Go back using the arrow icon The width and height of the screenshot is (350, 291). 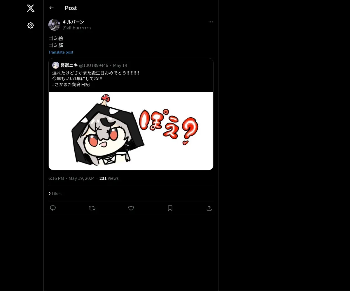point(51,8)
